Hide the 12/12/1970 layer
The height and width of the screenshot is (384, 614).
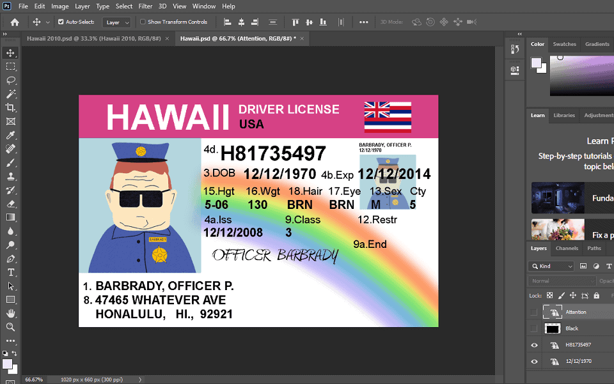[534, 362]
